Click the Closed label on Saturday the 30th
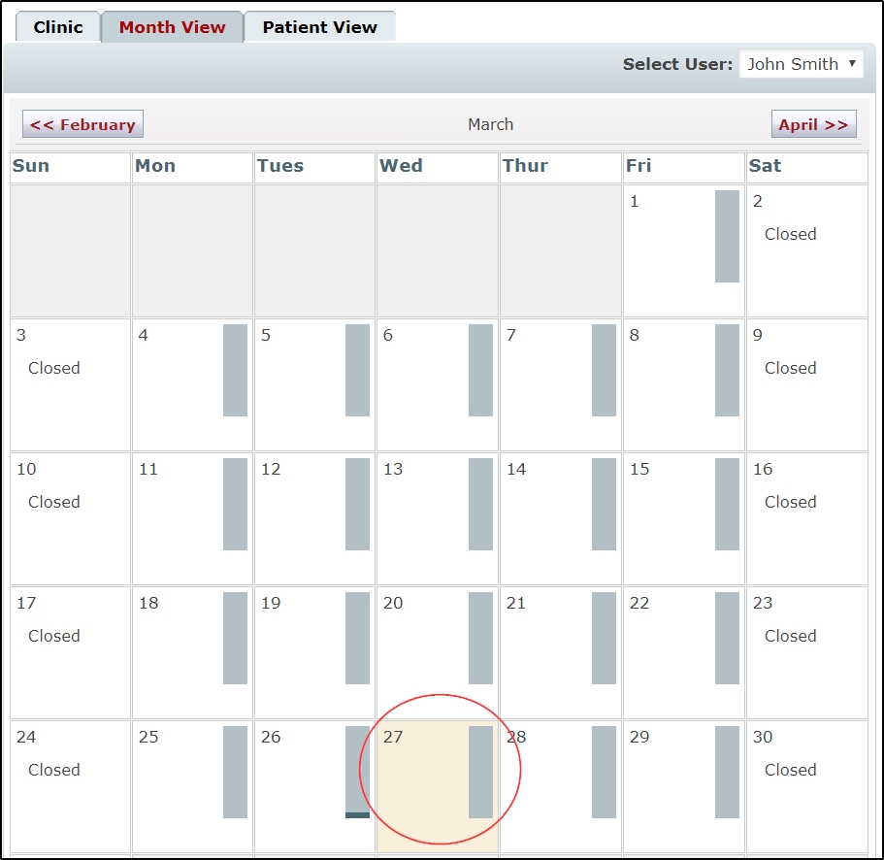884x860 pixels. tap(791, 770)
